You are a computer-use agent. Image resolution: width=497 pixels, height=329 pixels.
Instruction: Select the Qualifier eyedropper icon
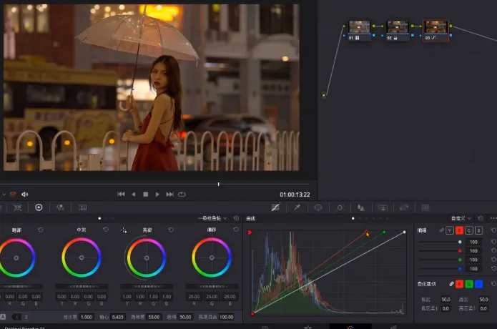(297, 207)
